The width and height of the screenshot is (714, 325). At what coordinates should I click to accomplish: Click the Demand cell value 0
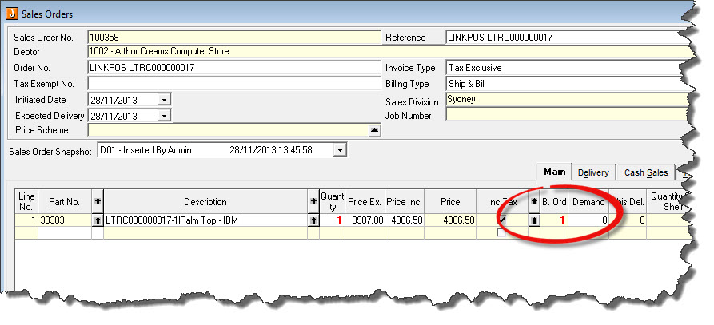point(588,220)
